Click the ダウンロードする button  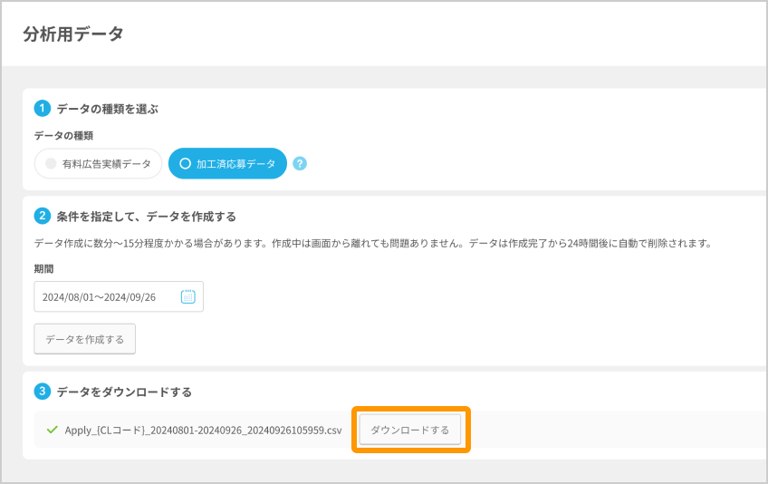coord(410,430)
